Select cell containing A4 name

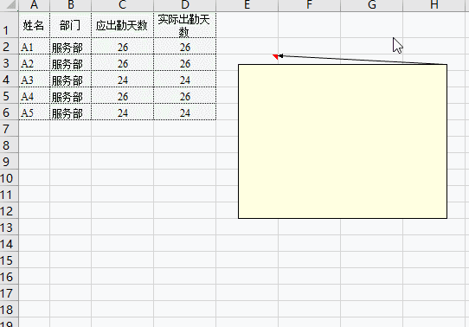[34, 95]
